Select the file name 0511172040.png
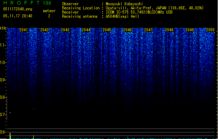 [18, 9]
